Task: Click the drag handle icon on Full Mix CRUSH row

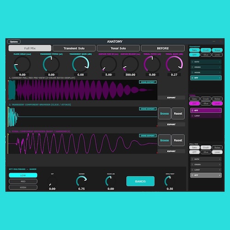Action: [x=192, y=165]
